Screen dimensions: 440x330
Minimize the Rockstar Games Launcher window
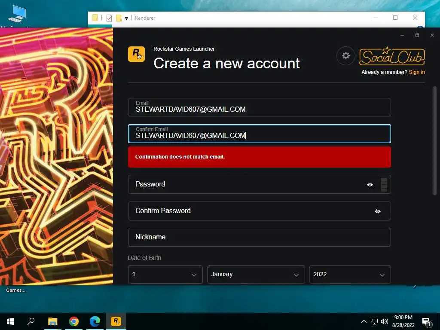(x=402, y=35)
